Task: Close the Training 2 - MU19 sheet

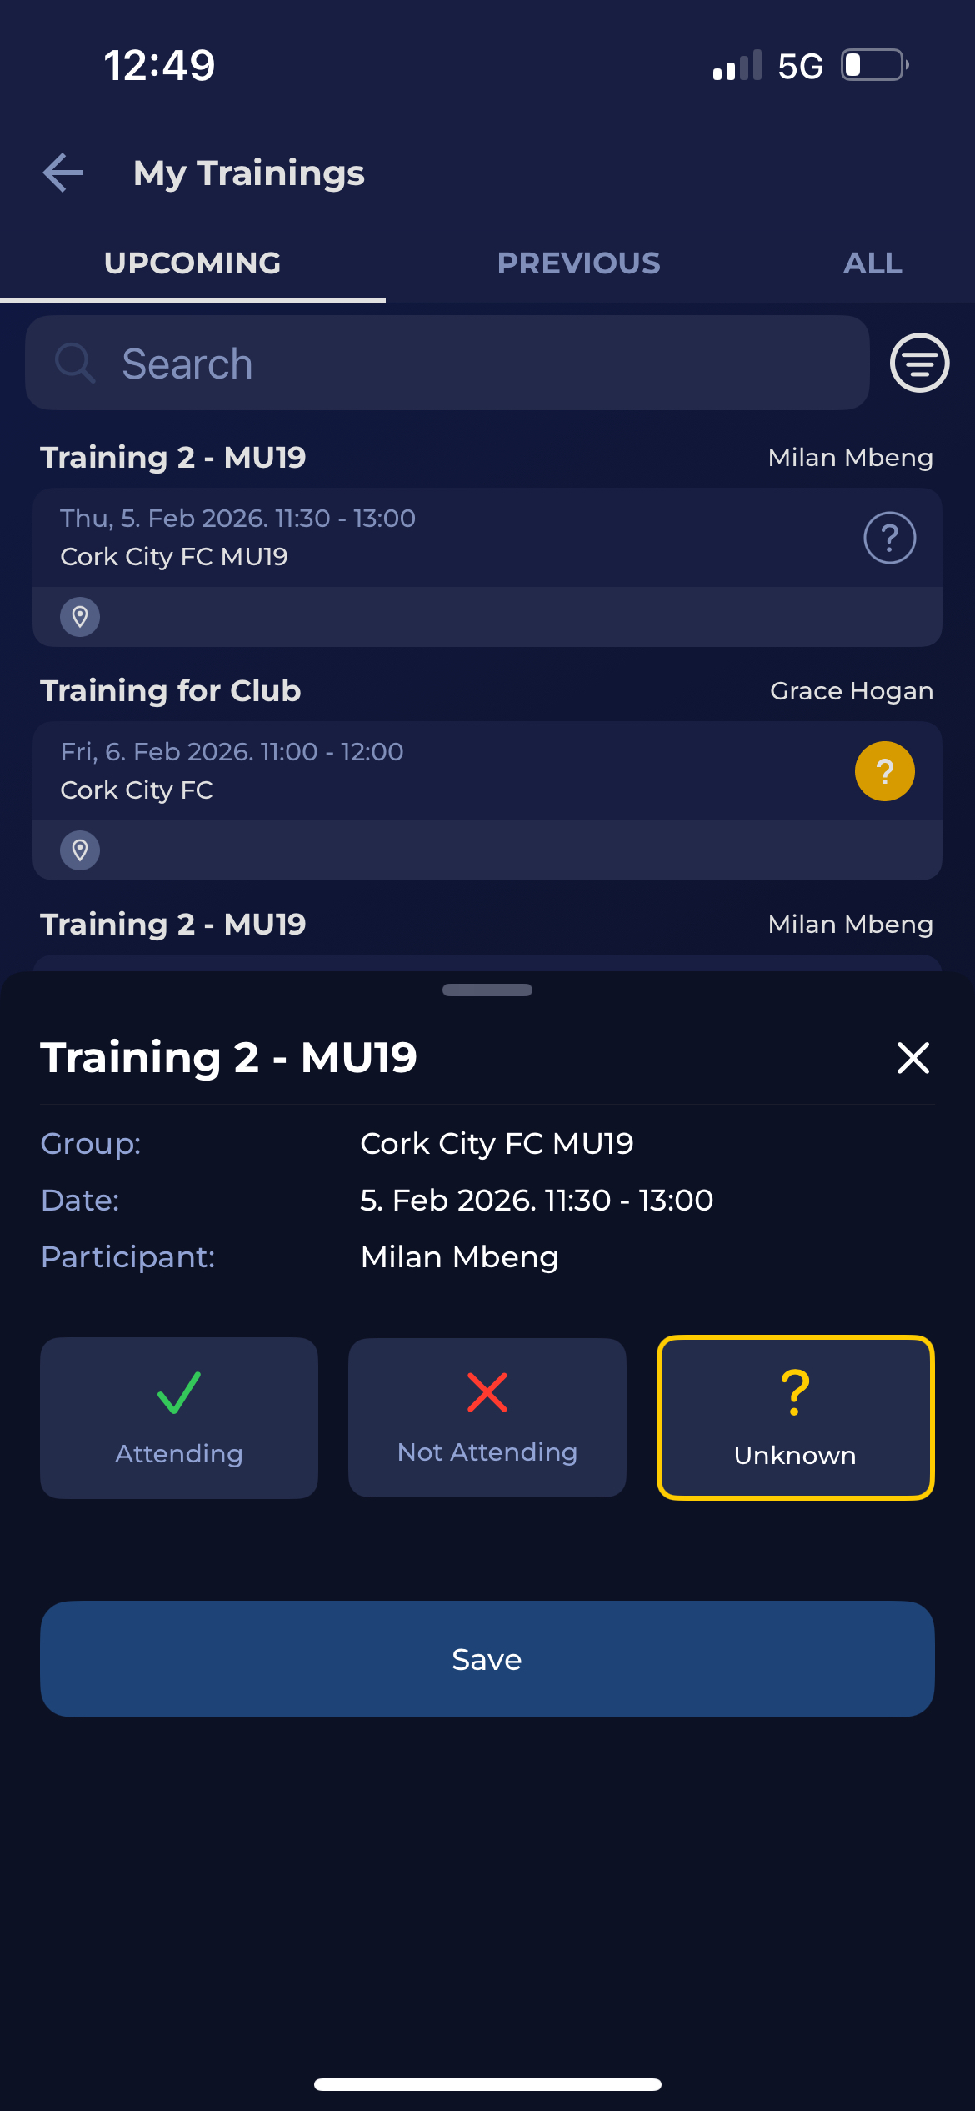Action: pos(912,1058)
